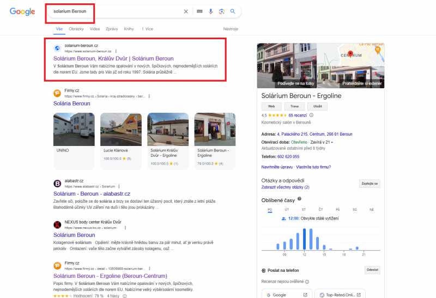
Task: Open the Solária Beroun link
Action: click(x=72, y=104)
